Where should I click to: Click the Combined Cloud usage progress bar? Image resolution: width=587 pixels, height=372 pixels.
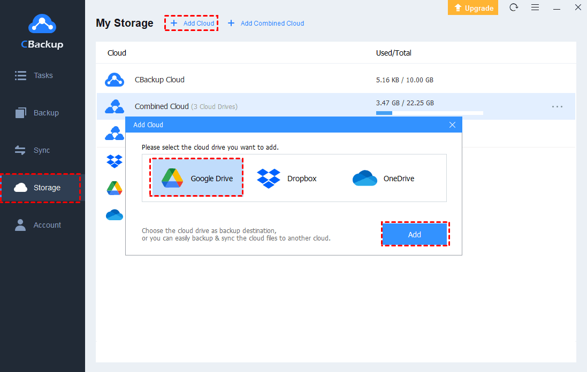click(x=429, y=113)
